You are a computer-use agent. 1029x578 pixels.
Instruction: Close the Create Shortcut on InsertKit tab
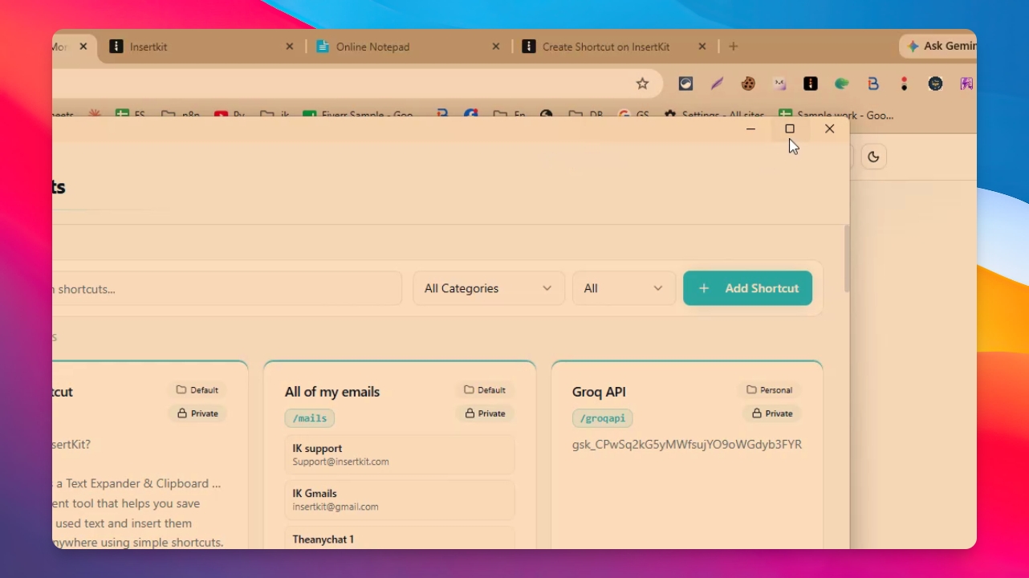pos(702,47)
